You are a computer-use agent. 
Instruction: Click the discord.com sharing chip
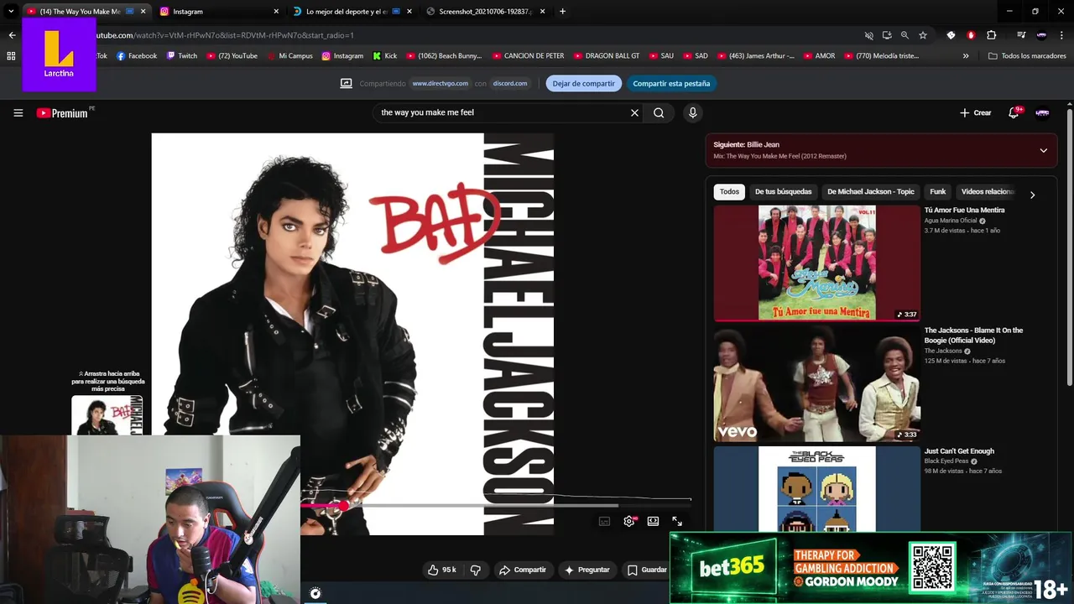pos(510,83)
